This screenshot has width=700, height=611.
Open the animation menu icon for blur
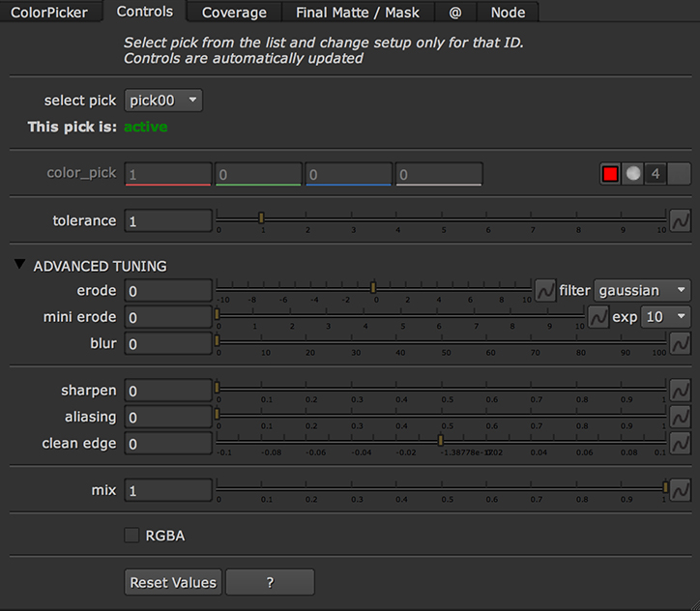coord(681,344)
